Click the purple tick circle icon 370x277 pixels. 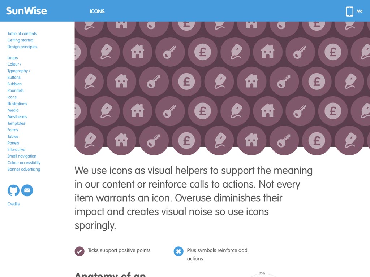point(79,251)
